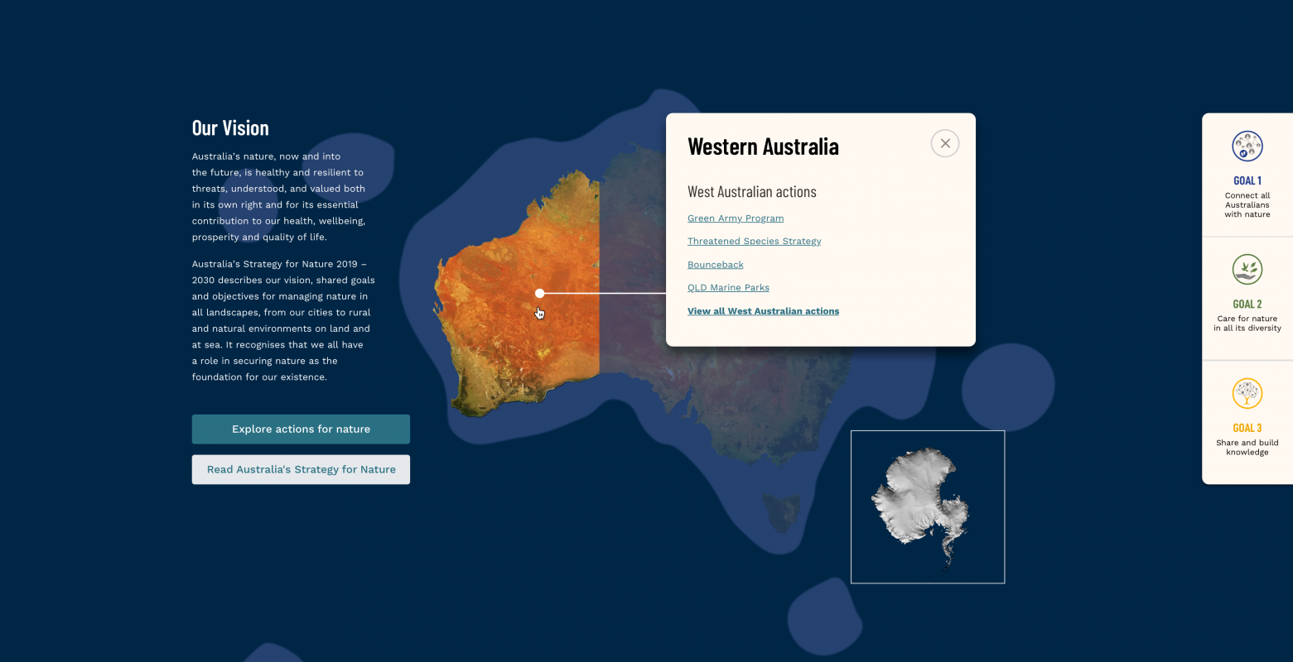Viewport: 1293px width, 662px height.
Task: Select the Goal 3 tree icon
Action: pyautogui.click(x=1247, y=393)
